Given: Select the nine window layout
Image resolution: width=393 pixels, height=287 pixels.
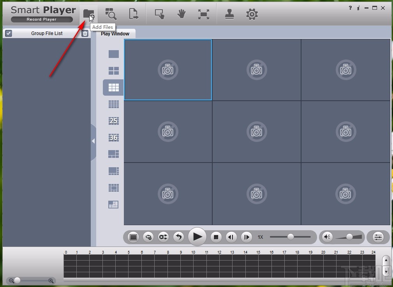Looking at the screenshot, I should point(114,87).
